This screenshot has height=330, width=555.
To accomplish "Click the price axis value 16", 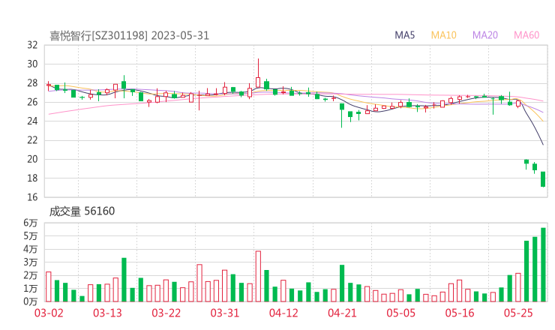I will point(32,197).
